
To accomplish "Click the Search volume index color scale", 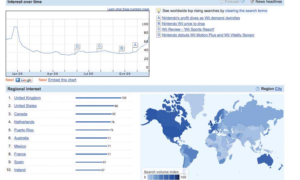I will click(x=164, y=177).
